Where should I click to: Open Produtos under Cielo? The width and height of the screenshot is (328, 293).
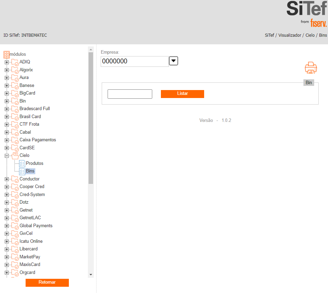[x=35, y=163]
